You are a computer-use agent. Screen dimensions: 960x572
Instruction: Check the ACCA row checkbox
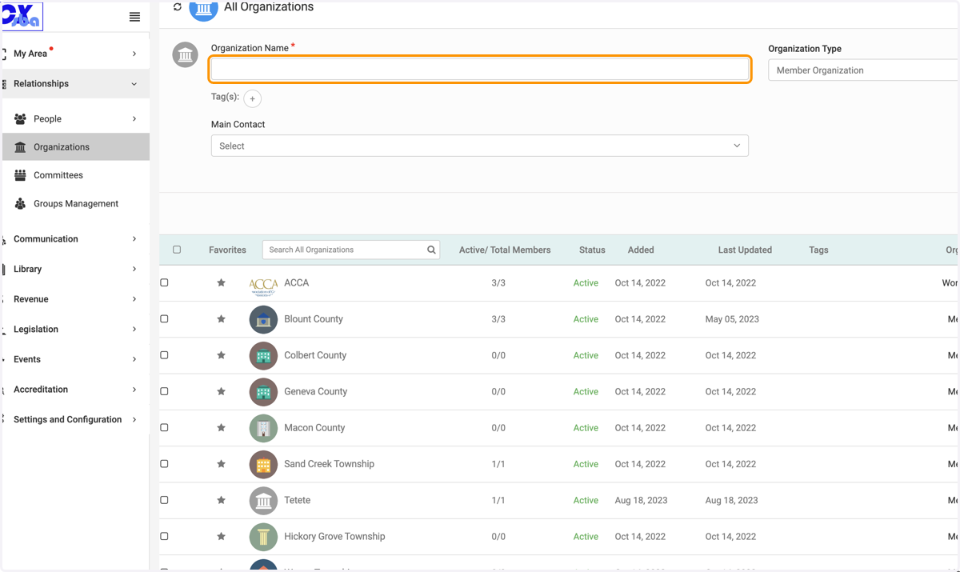pyautogui.click(x=164, y=282)
